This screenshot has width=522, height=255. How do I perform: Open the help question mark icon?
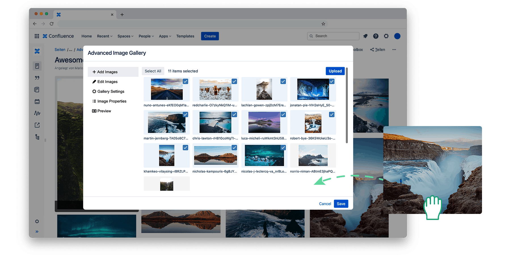tap(376, 36)
